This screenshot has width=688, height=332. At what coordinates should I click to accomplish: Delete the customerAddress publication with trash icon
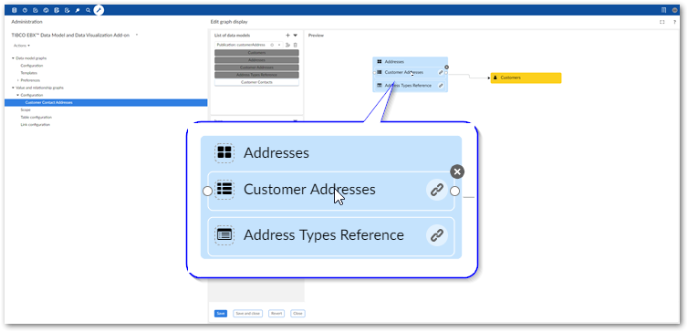tap(296, 45)
